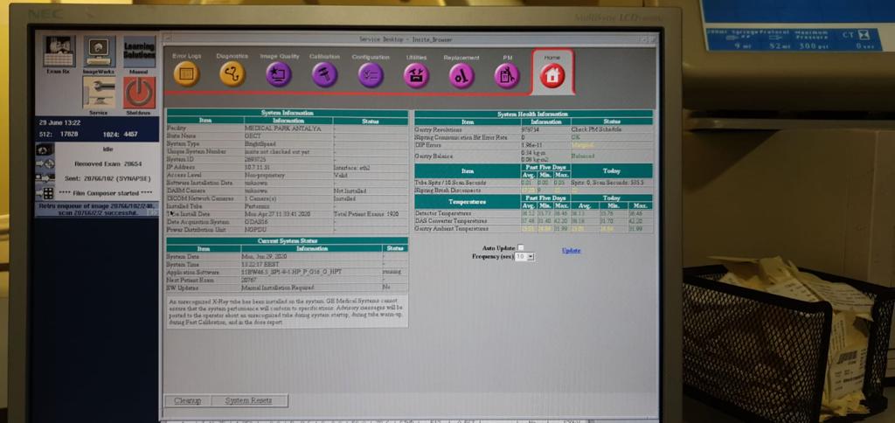
Task: Click the Gantry Revolutions row label
Action: click(439, 129)
